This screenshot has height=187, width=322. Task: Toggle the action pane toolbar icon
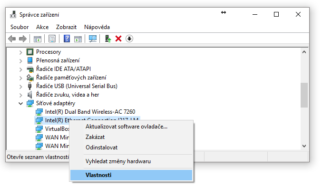78,39
